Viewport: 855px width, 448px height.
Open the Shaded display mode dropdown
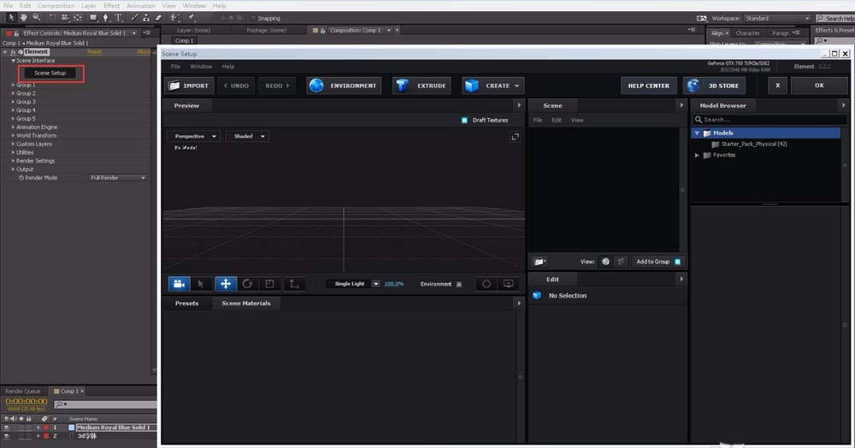pyautogui.click(x=248, y=136)
